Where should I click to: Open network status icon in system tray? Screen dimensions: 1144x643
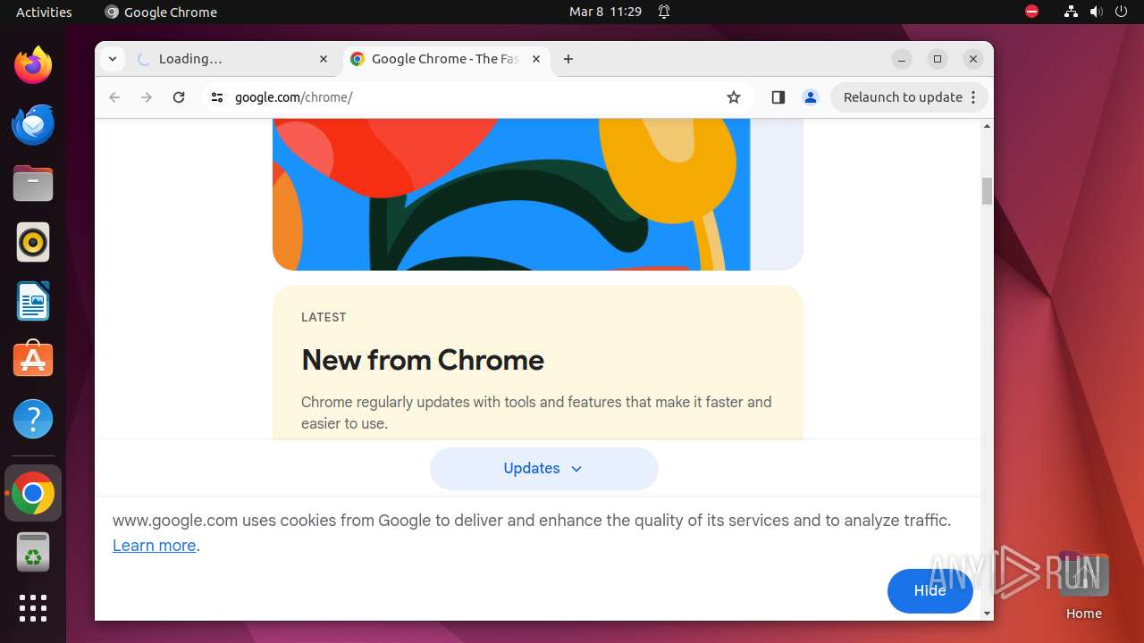point(1071,12)
